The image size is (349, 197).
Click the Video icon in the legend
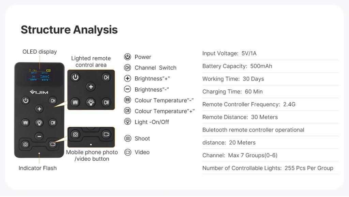pyautogui.click(x=127, y=152)
